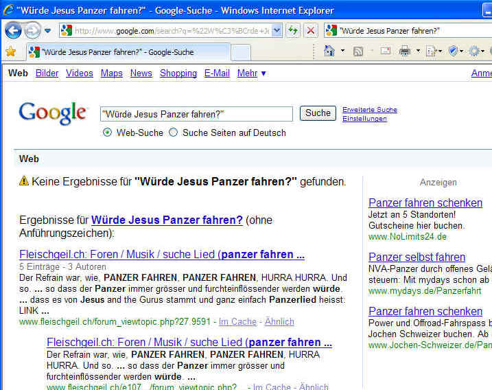Open Ähnlich for the first result

click(x=279, y=321)
